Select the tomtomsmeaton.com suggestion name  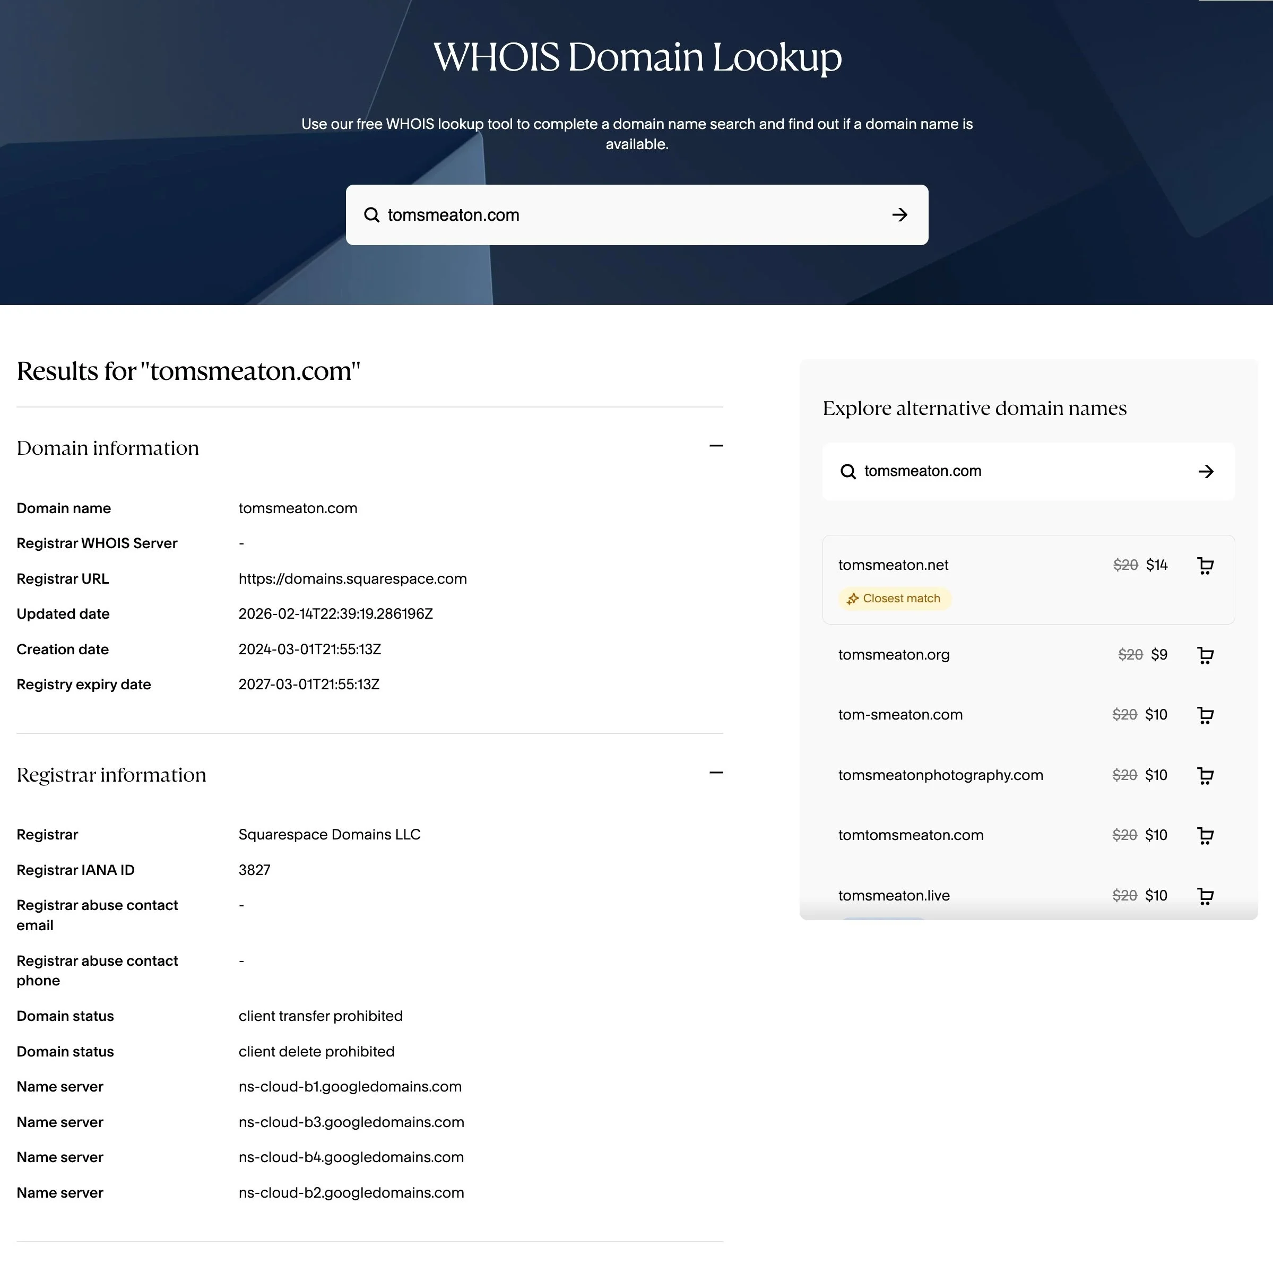(911, 835)
